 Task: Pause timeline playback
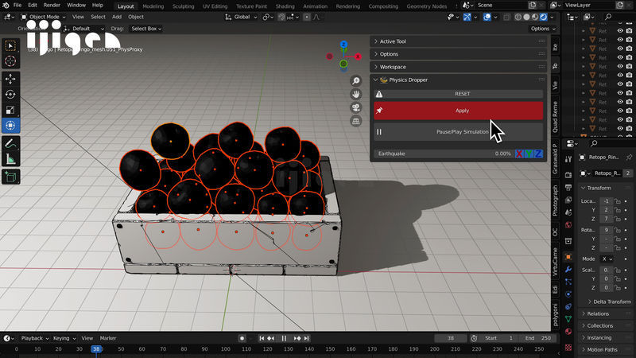(x=284, y=338)
